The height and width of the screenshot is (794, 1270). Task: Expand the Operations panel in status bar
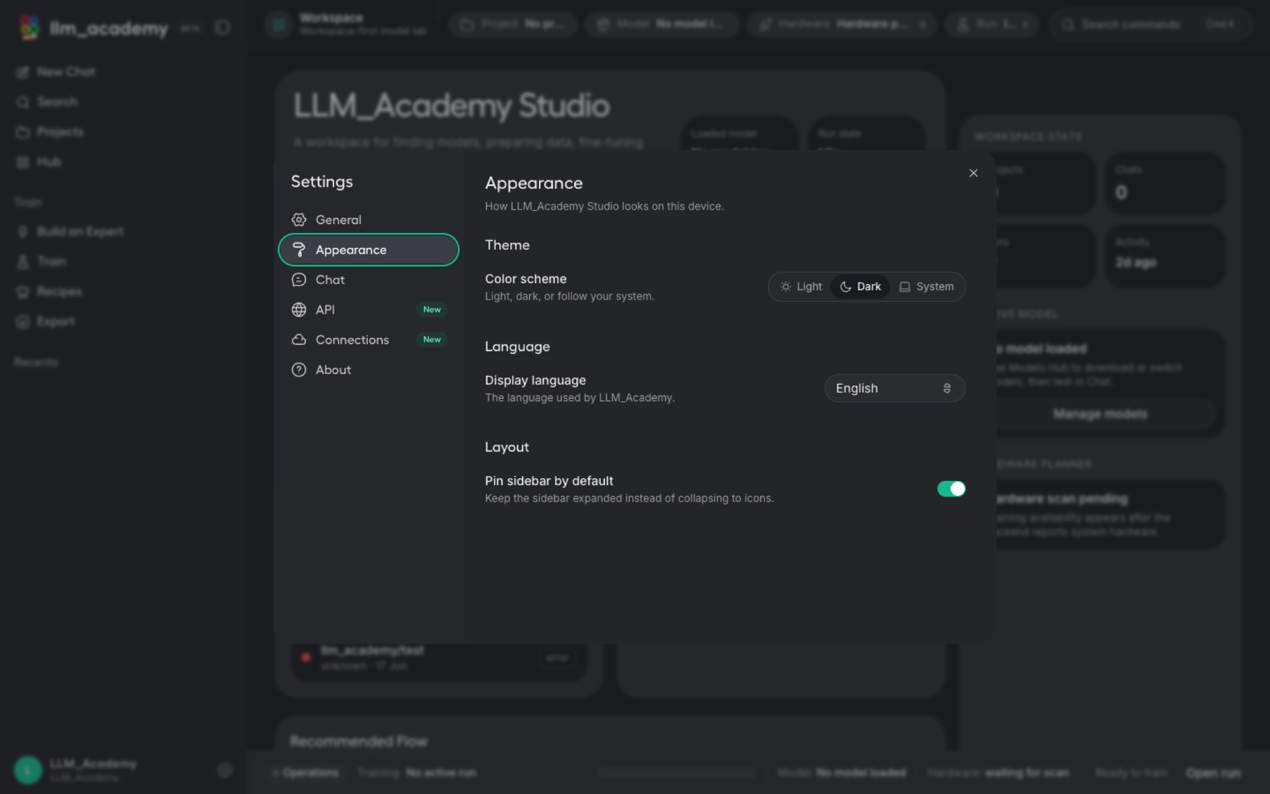tap(305, 772)
